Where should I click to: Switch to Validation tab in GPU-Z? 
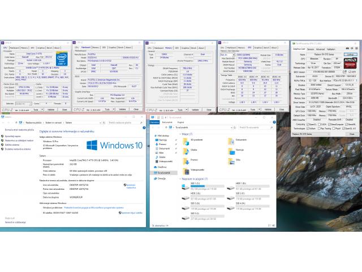click(331, 49)
